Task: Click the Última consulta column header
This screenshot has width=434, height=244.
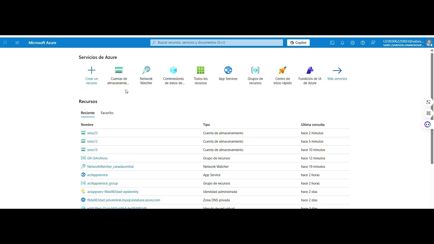Action: pyautogui.click(x=313, y=125)
